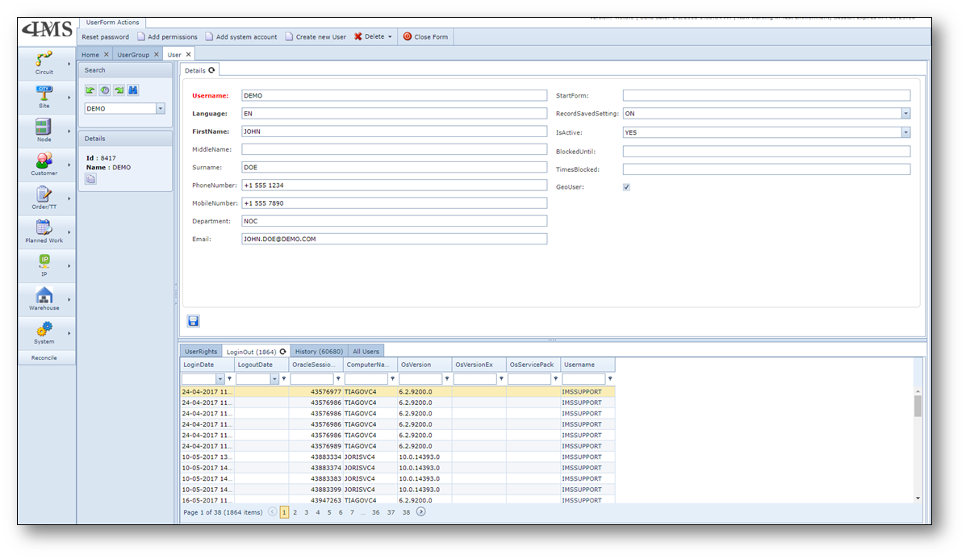The image size is (966, 559).
Task: Go to page 38 of login records
Action: click(406, 512)
